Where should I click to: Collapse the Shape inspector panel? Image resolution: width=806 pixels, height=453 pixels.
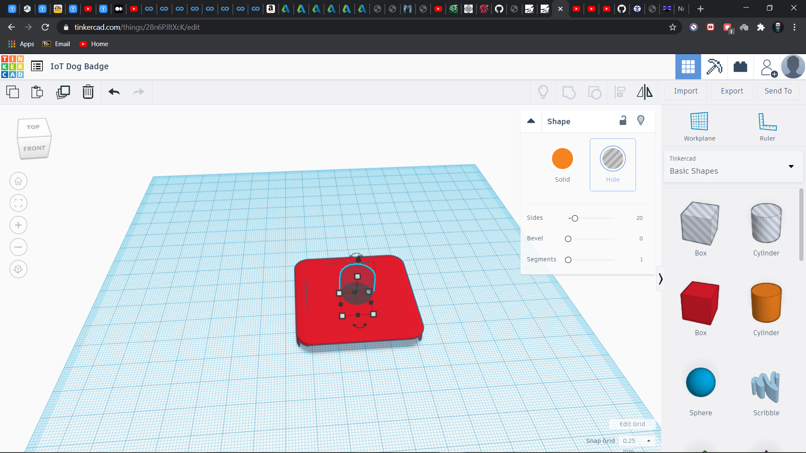click(x=531, y=121)
